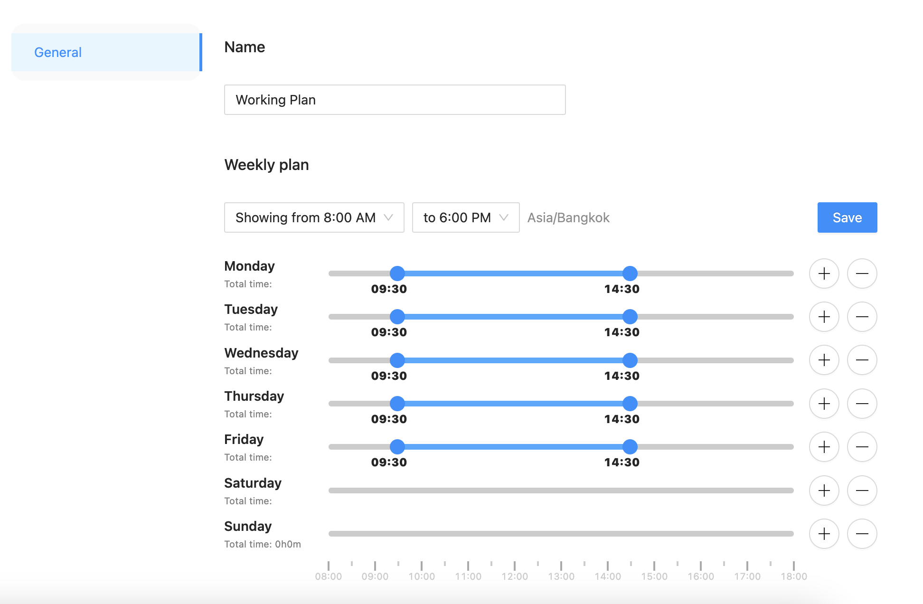Click the minus icon for Sunday
Image resolution: width=923 pixels, height=604 pixels.
[862, 534]
